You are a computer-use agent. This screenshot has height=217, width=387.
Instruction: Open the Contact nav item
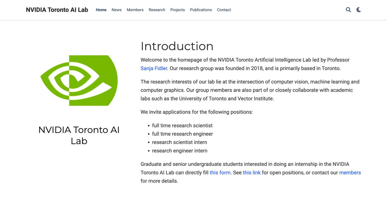pos(224,10)
